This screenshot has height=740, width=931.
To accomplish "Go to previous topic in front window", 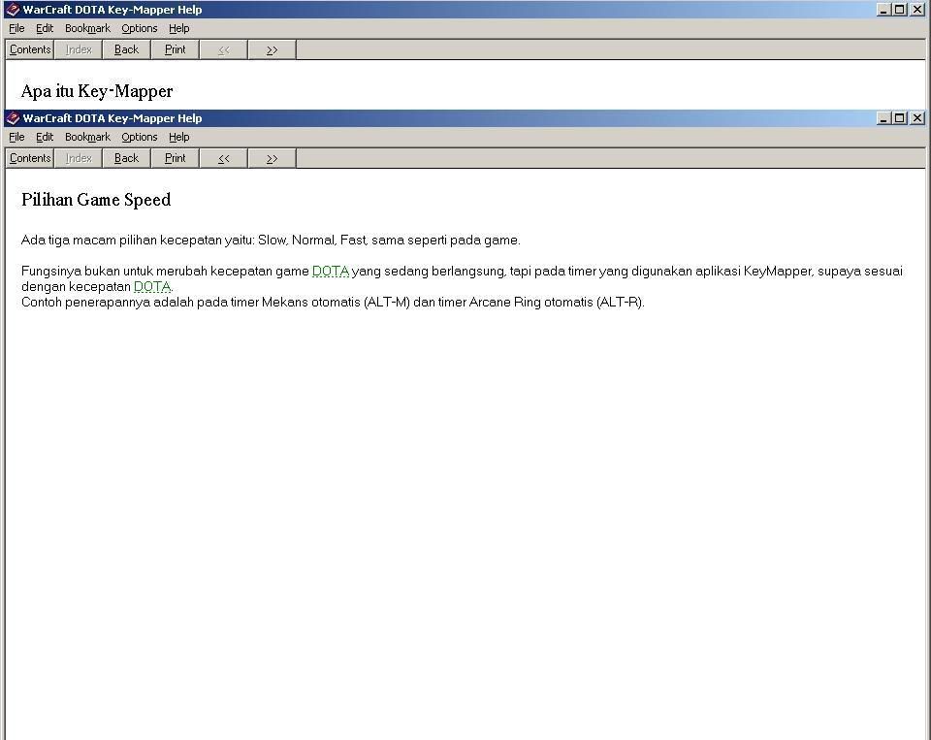I will [224, 159].
